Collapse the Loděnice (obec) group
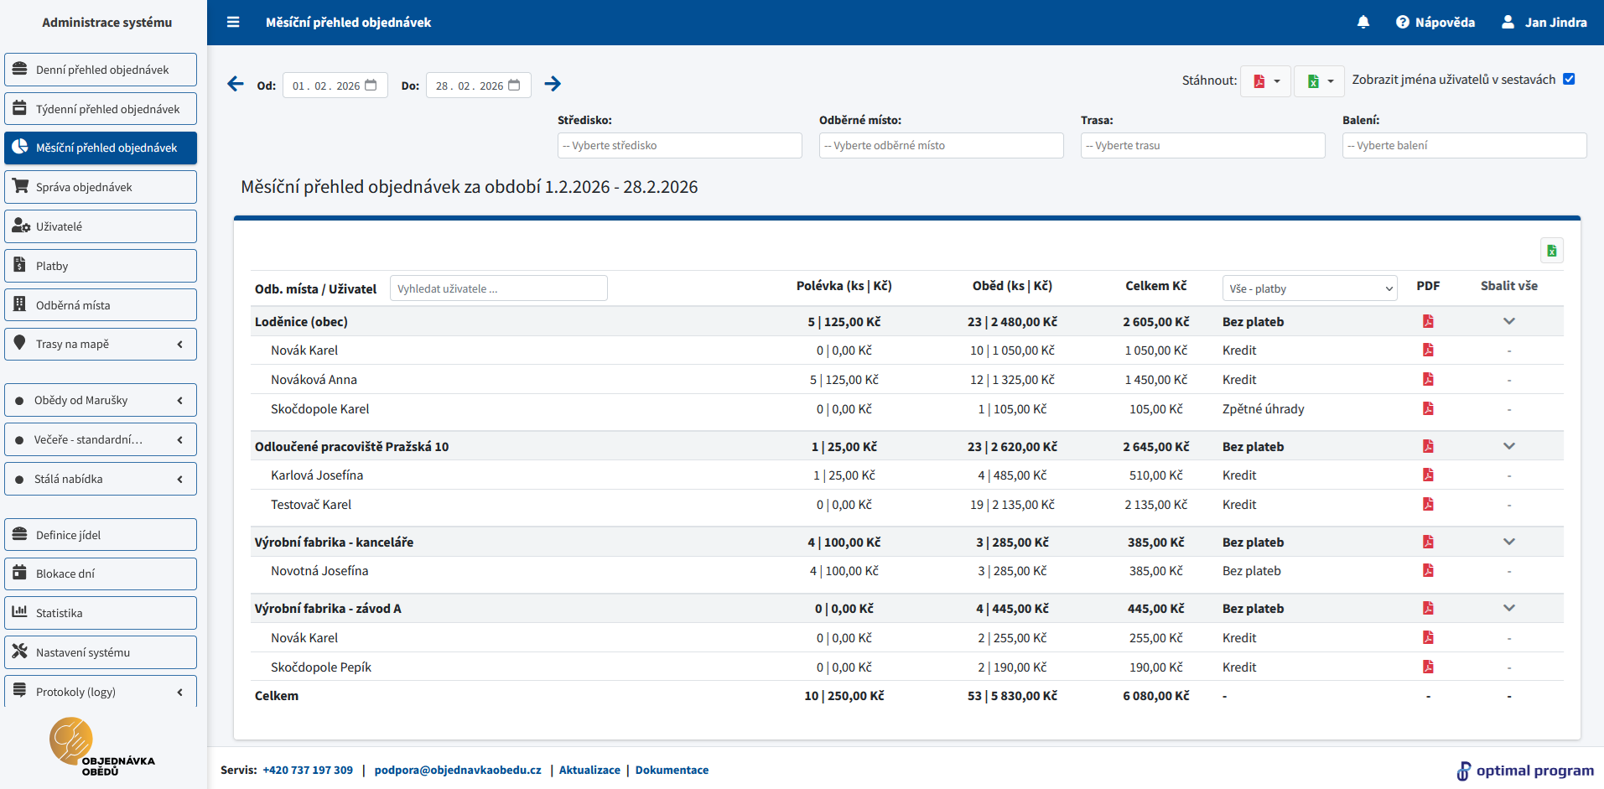This screenshot has height=789, width=1604. point(1508,322)
